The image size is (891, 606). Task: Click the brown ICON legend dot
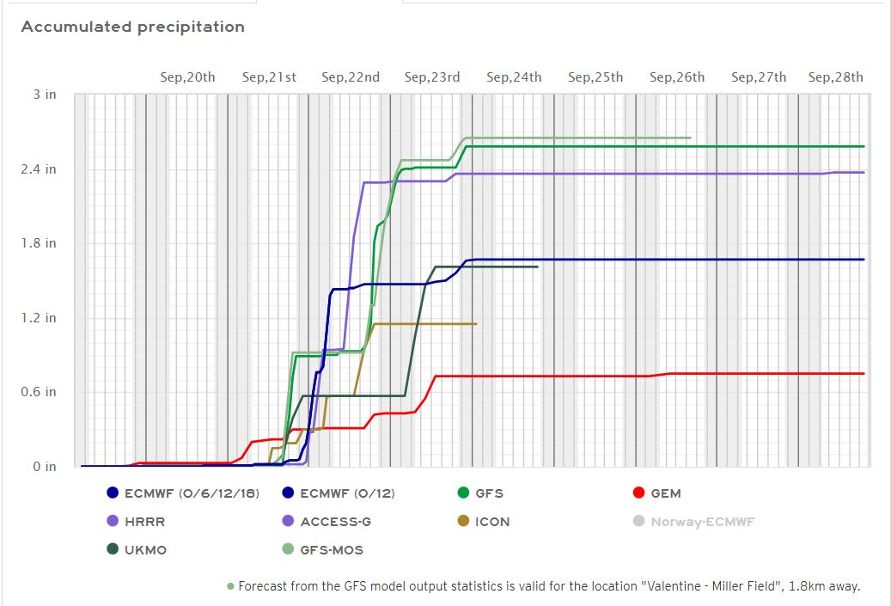463,522
